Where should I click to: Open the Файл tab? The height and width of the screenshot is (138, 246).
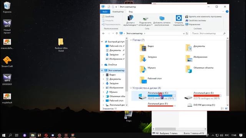coord(105,11)
